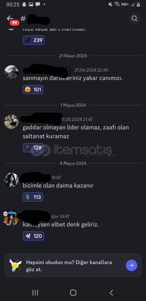The height and width of the screenshot is (301, 146).
Task: Select the message "gaddar olmayan lider olamaz"
Action: (x=76, y=132)
